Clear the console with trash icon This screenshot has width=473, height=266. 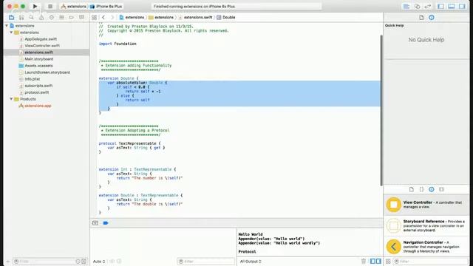click(364, 261)
